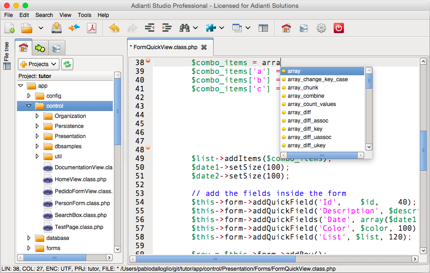Collapse the control folder
This screenshot has height=273, width=430.
click(29, 106)
